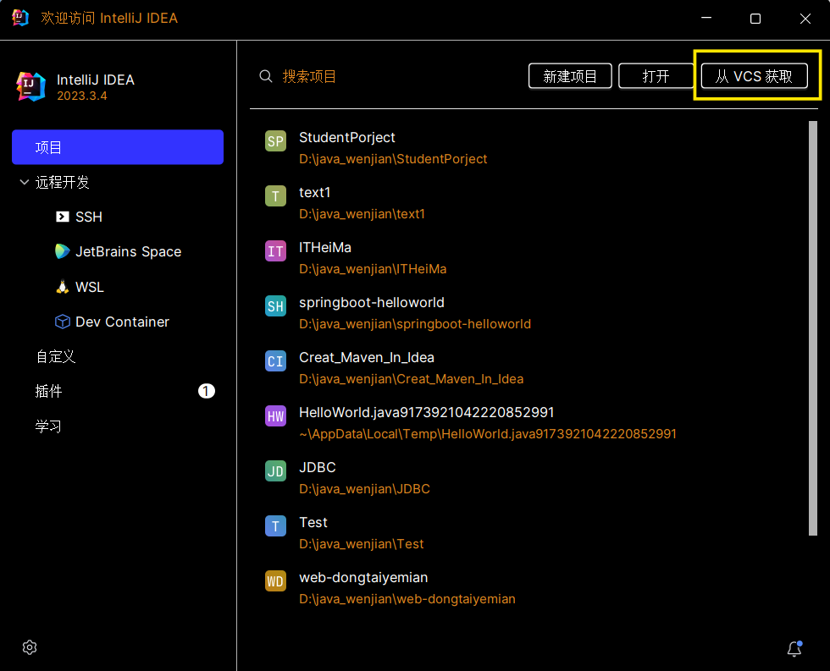The image size is (830, 671).
Task: Click the search magnifier icon
Action: tap(266, 76)
